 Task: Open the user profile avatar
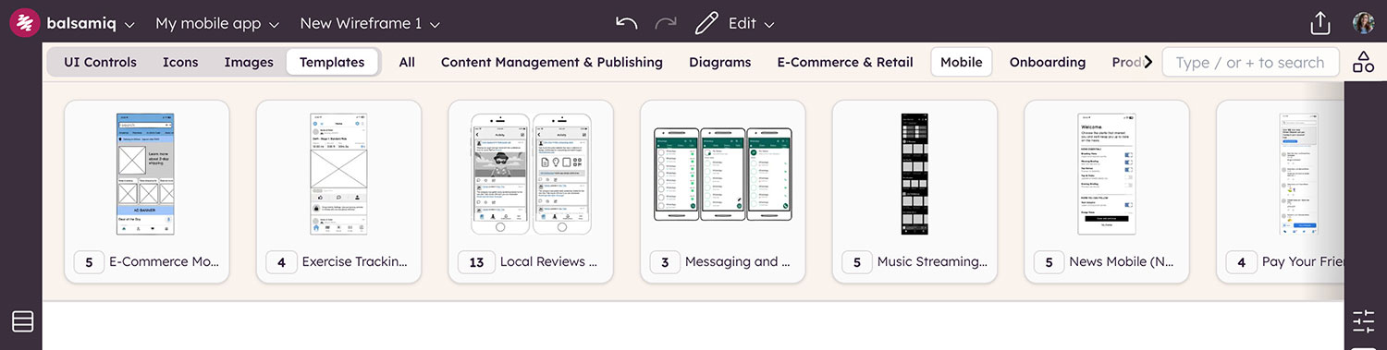(1363, 23)
